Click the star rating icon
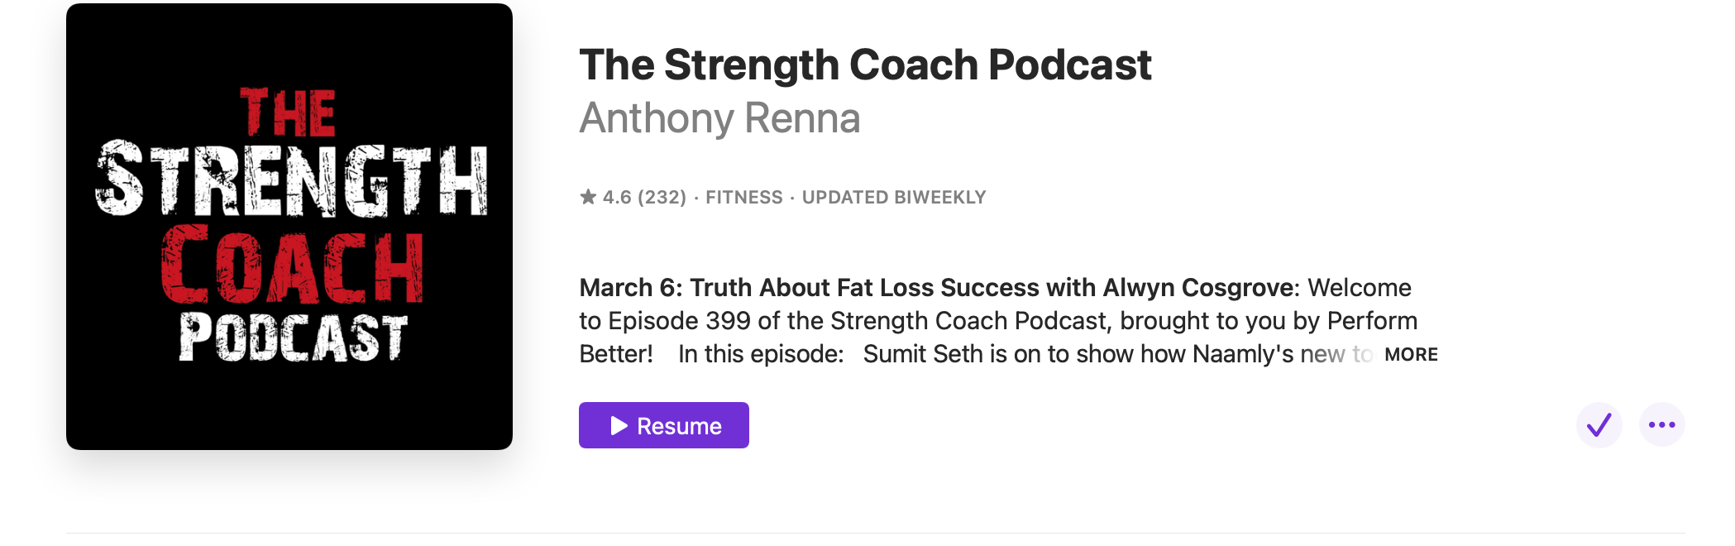The image size is (1735, 546). 588,197
